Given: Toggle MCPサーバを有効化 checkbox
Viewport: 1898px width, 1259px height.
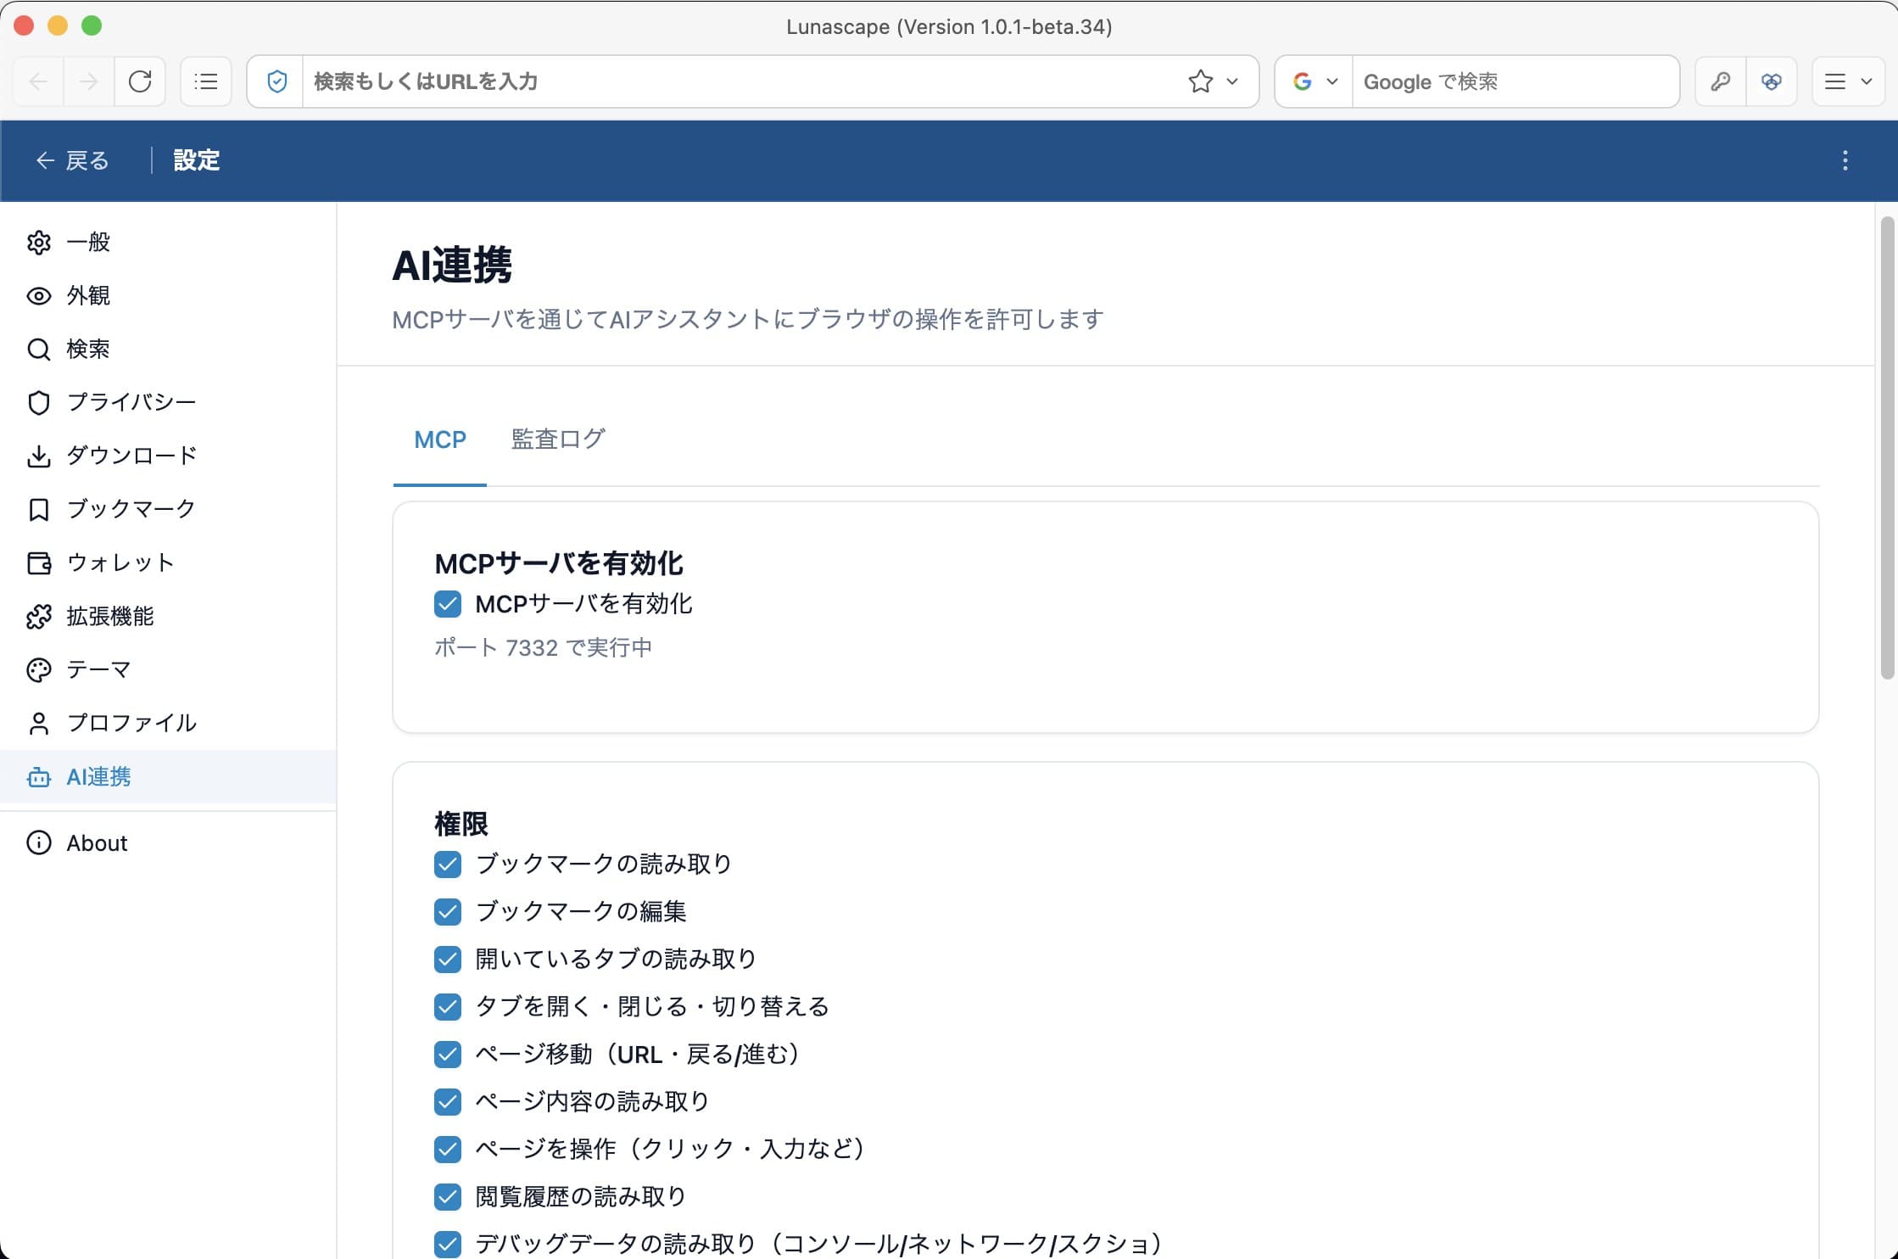Looking at the screenshot, I should click(x=448, y=604).
